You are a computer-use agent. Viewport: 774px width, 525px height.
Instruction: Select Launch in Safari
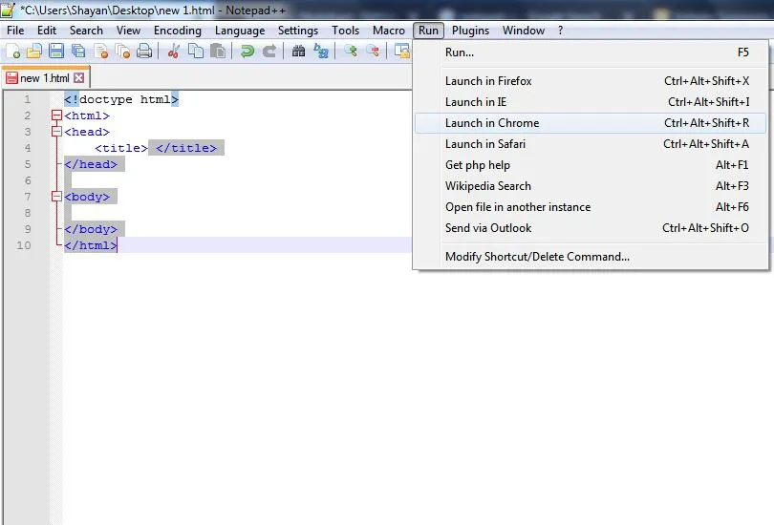pyautogui.click(x=591, y=144)
